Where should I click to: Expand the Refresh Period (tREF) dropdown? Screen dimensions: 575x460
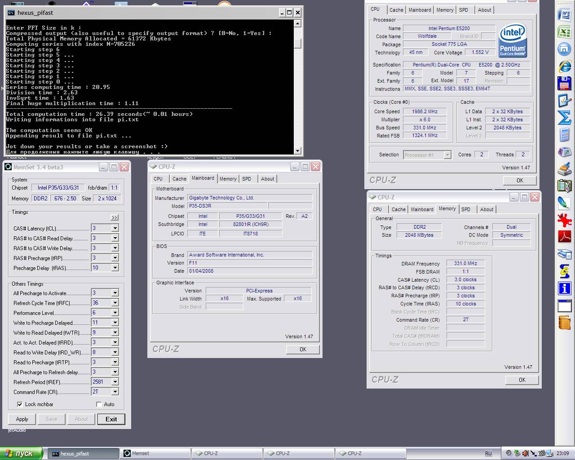pyautogui.click(x=115, y=382)
